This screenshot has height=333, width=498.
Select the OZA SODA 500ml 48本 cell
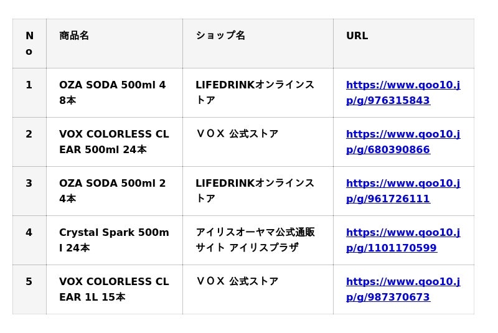tap(113, 93)
